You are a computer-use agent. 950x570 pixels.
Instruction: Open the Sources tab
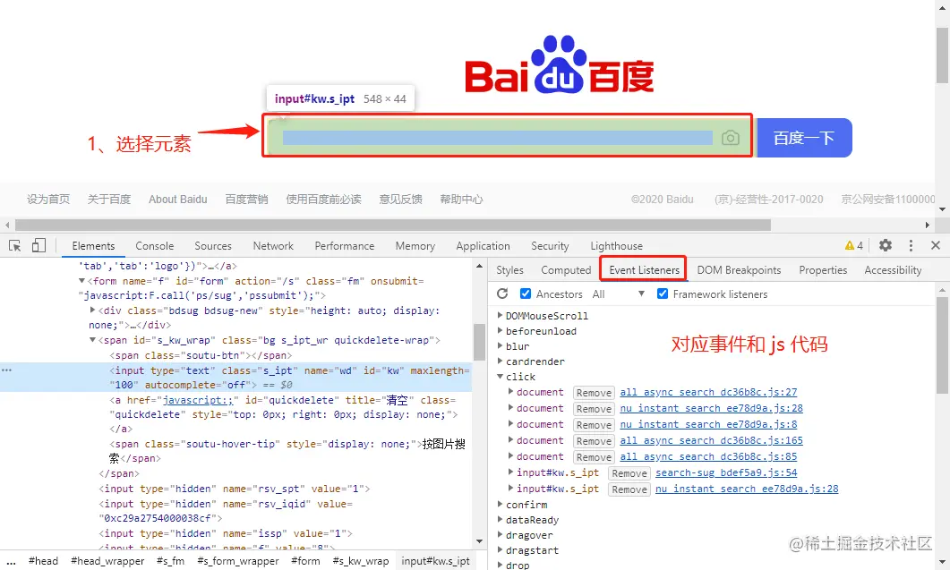[213, 246]
